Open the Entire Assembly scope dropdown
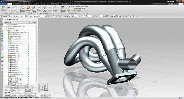Image resolution: width=184 pixels, height=99 pixels. tap(46, 16)
